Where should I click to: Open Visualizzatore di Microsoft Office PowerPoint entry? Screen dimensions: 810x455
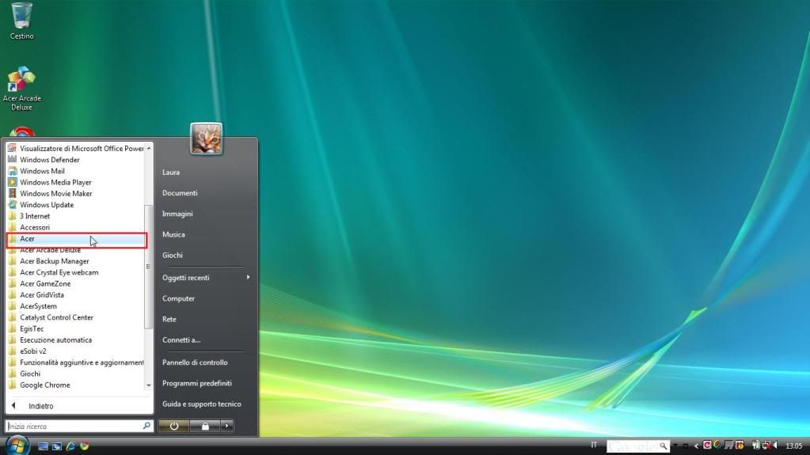pyautogui.click(x=75, y=148)
